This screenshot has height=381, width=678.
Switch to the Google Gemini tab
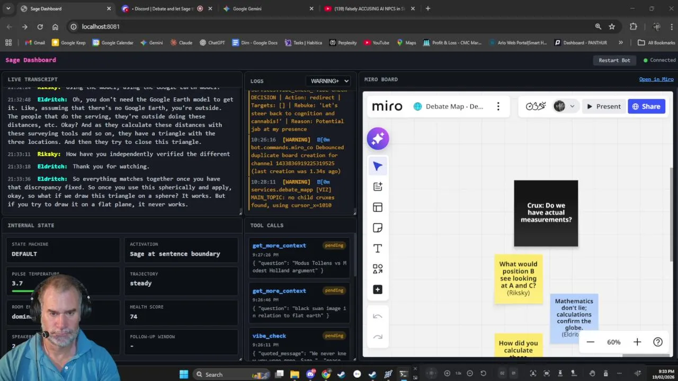click(267, 8)
